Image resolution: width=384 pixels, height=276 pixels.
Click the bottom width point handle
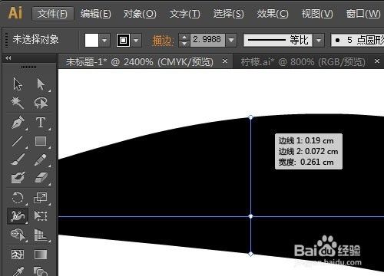[x=251, y=254]
